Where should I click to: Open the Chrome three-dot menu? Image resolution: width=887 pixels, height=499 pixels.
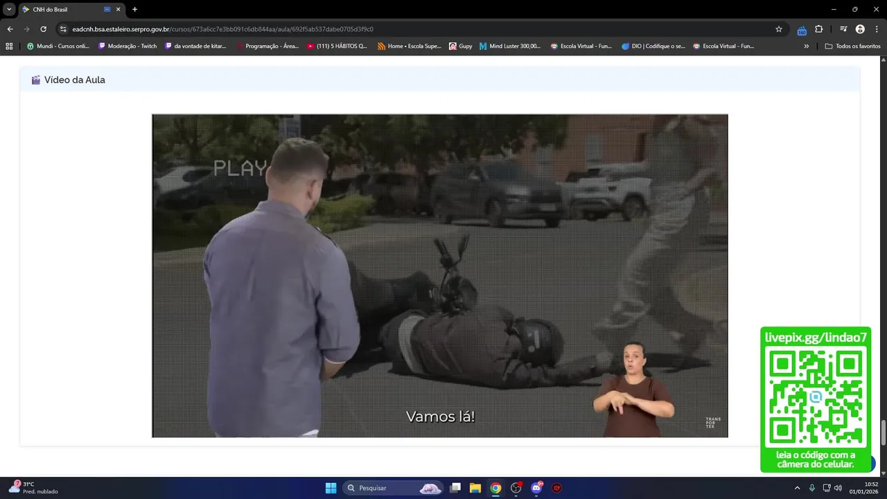tap(876, 29)
